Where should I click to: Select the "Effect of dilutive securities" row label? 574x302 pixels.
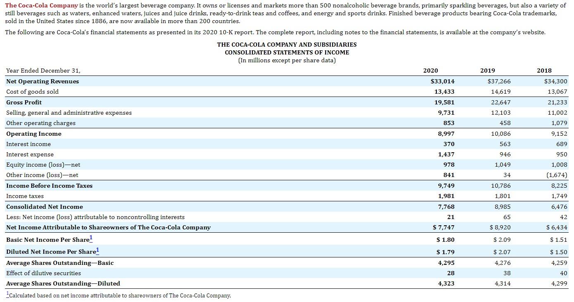(x=43, y=273)
